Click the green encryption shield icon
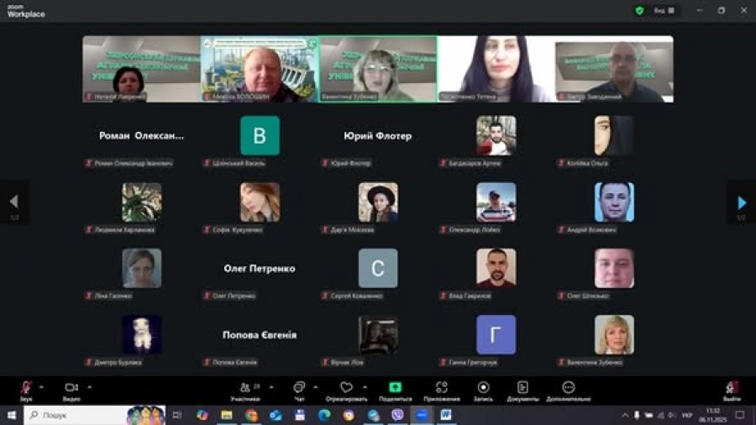 coord(639,10)
